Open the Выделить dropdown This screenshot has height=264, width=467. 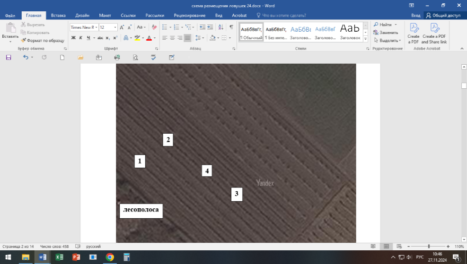click(388, 41)
